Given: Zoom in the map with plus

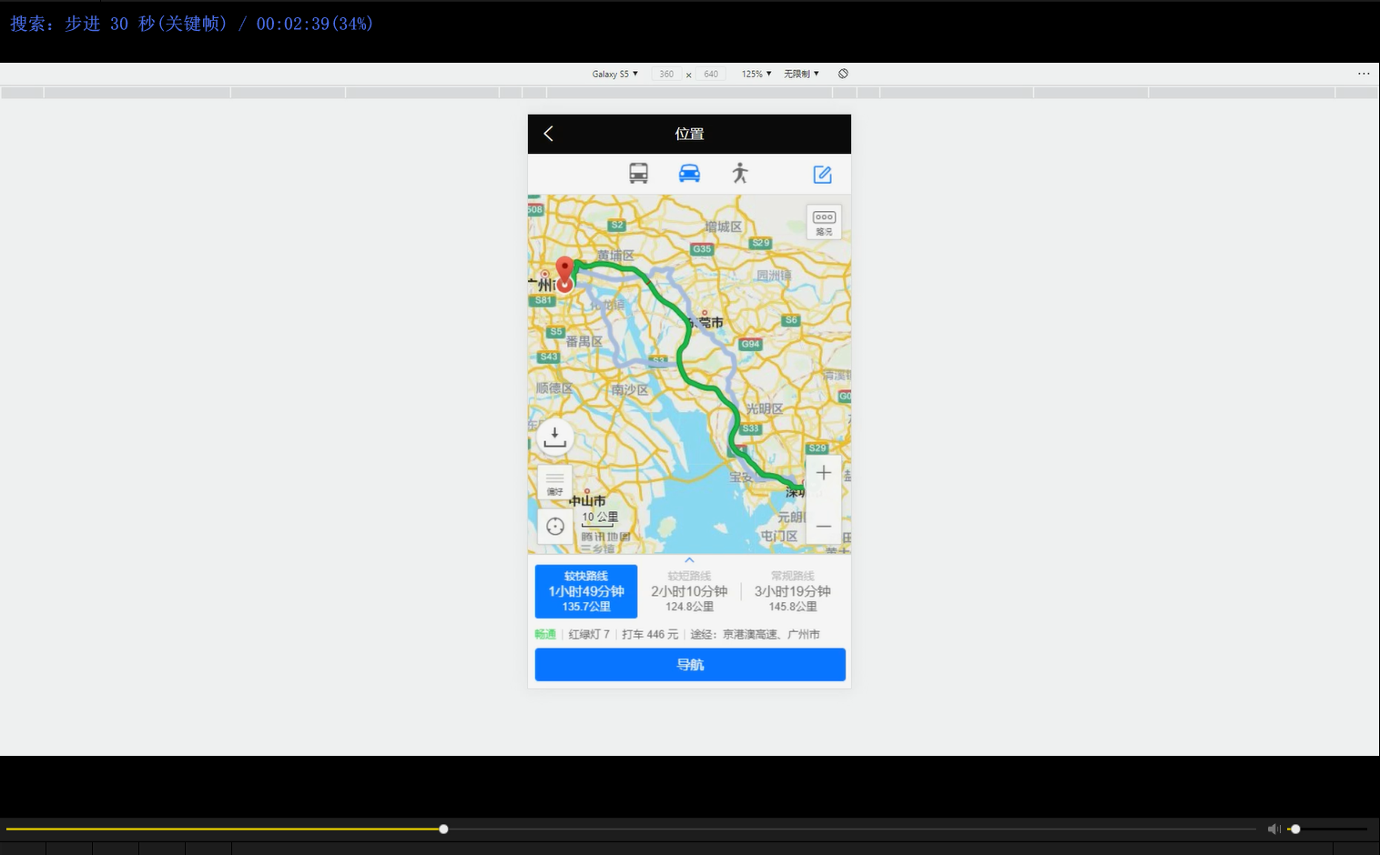Looking at the screenshot, I should (x=824, y=473).
